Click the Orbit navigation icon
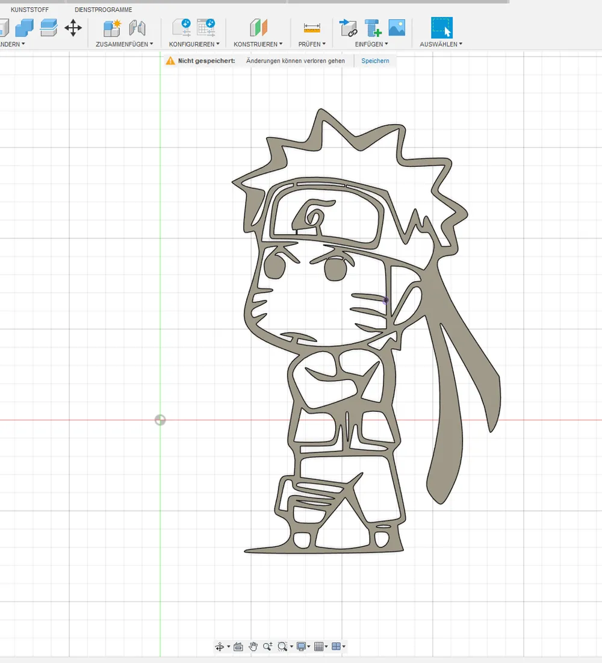This screenshot has width=602, height=663. click(220, 647)
